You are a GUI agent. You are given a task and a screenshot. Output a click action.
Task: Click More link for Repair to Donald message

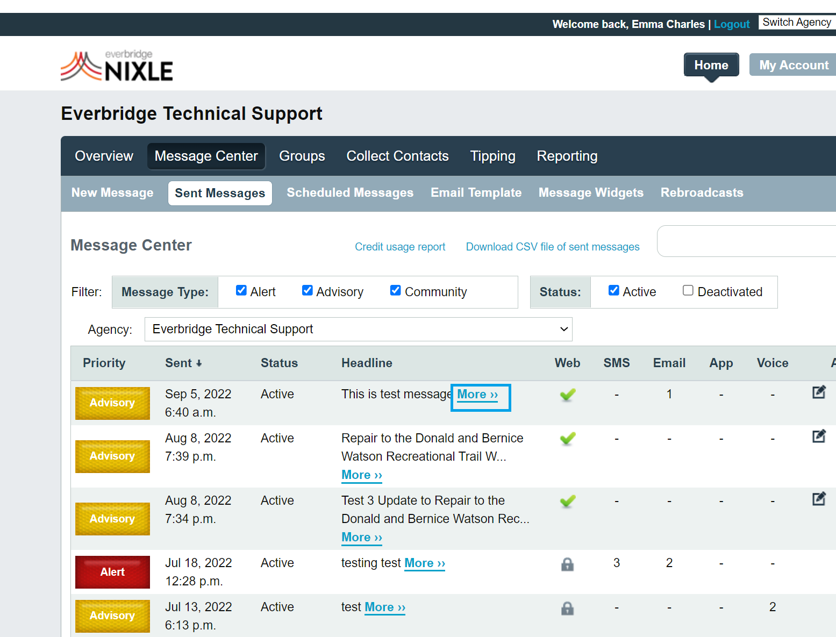362,475
